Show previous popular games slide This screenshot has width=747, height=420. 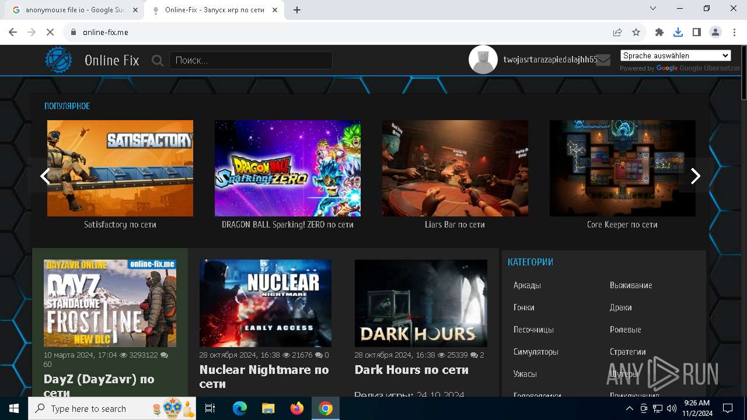[45, 176]
